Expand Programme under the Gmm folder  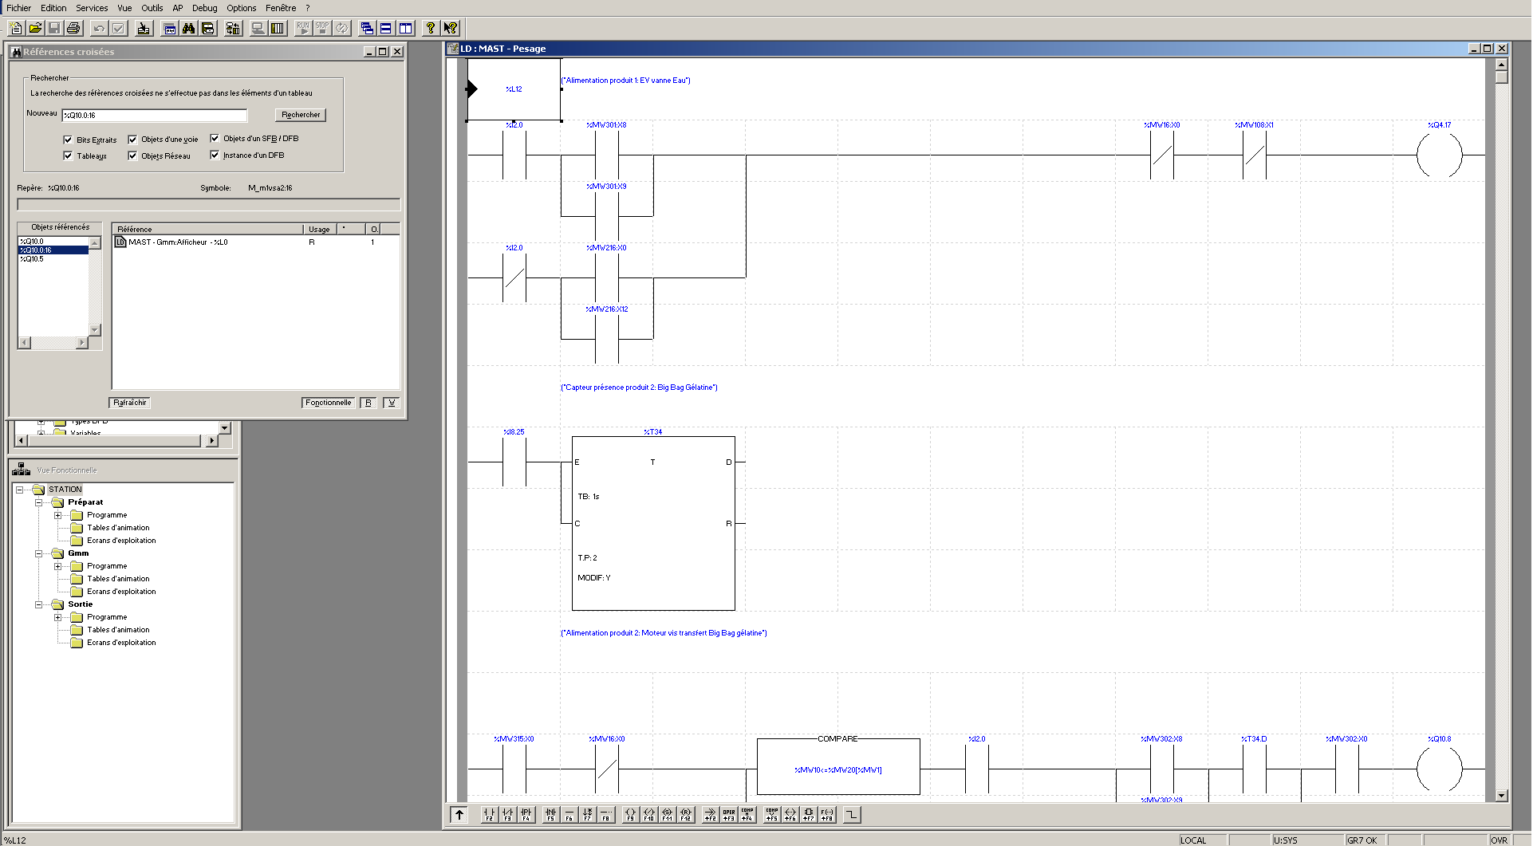pos(57,566)
